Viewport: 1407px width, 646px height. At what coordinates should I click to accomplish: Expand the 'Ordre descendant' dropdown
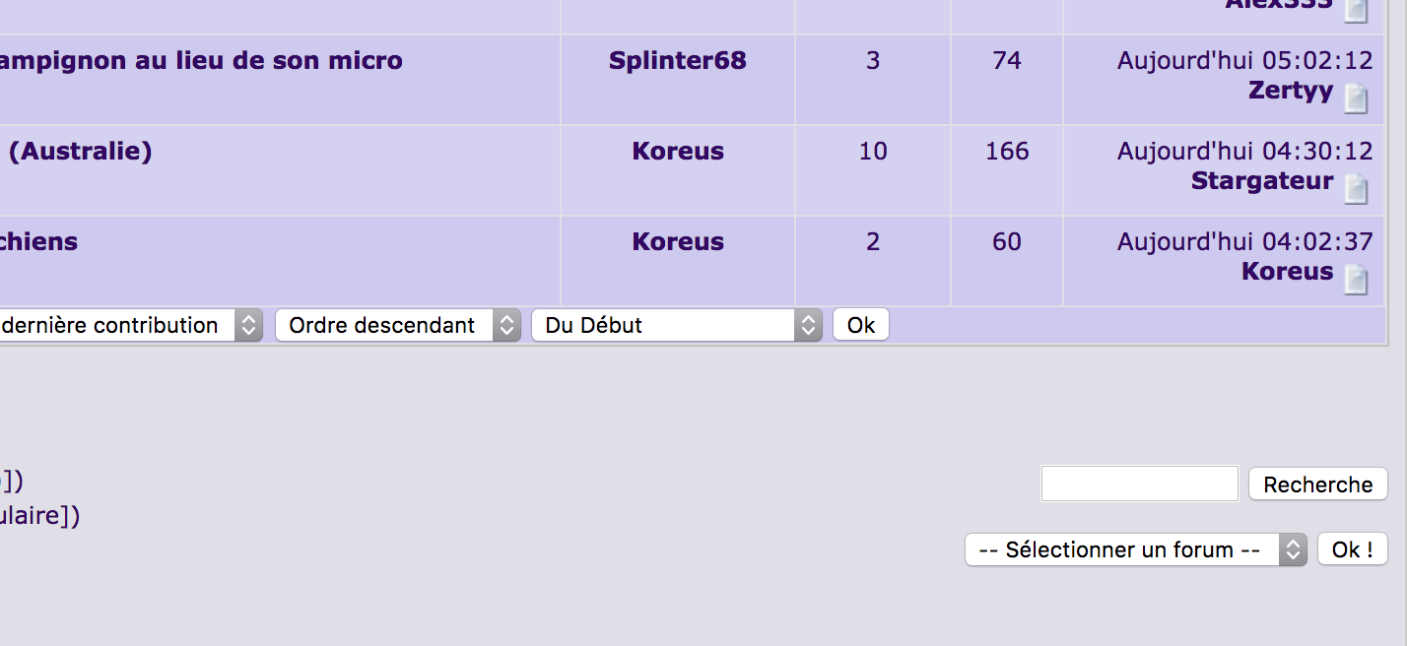(x=397, y=325)
